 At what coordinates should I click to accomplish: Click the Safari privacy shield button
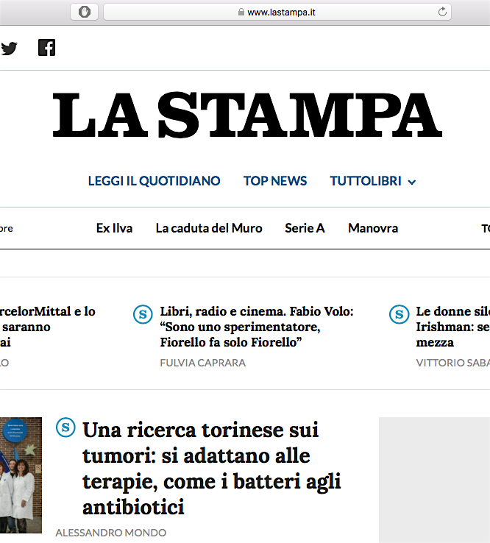coord(84,12)
